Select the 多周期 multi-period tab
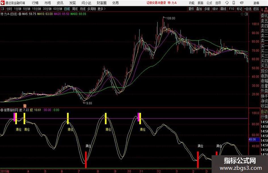268x173 pixels. coord(92,9)
